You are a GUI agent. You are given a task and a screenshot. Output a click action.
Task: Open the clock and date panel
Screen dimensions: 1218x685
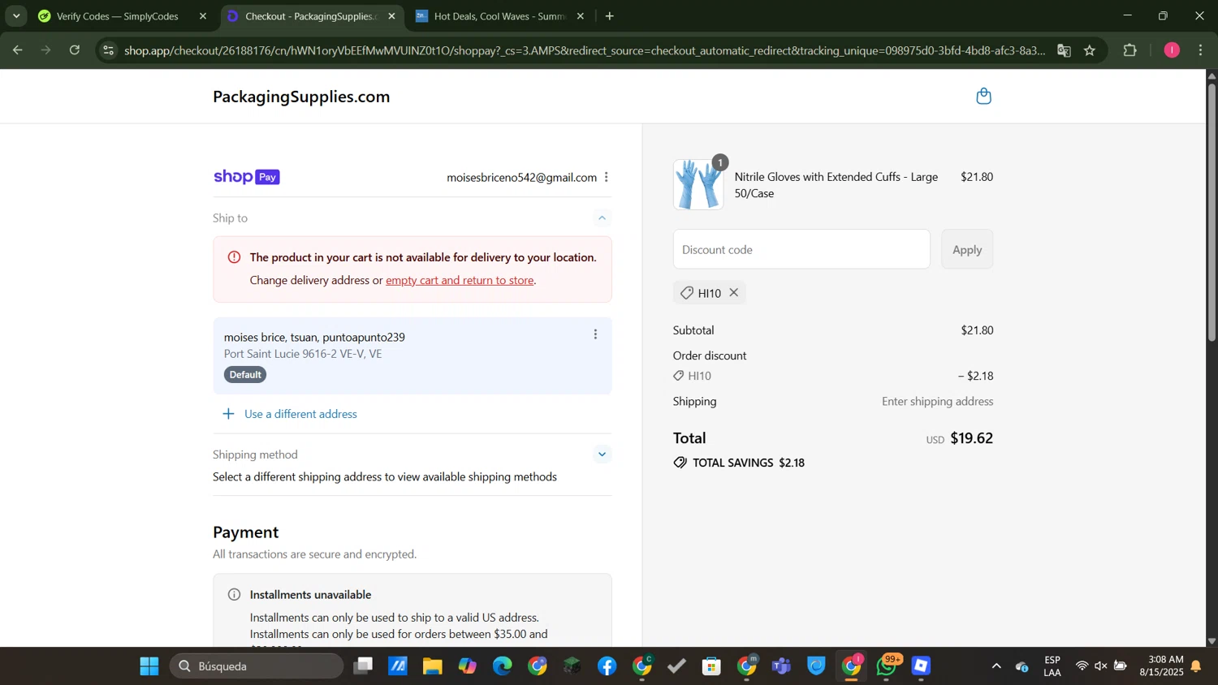[x=1161, y=666]
